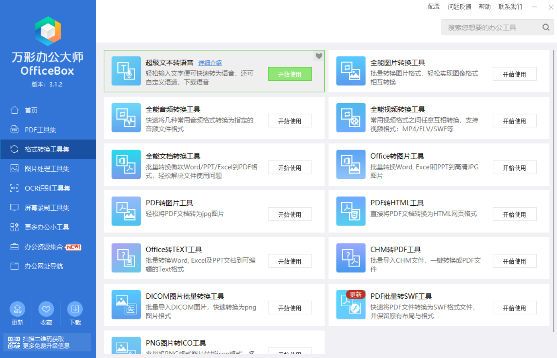The width and height of the screenshot is (557, 358).
Task: Go to 首页 in sidebar
Action: point(48,110)
